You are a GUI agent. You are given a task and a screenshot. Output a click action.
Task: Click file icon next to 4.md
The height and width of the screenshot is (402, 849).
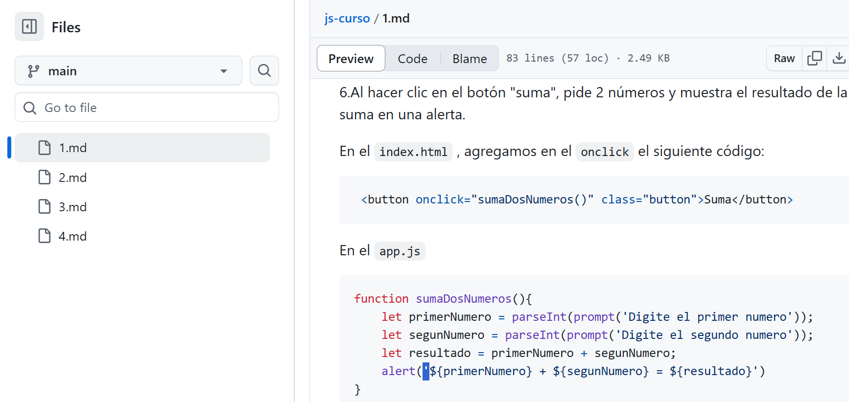coord(45,236)
